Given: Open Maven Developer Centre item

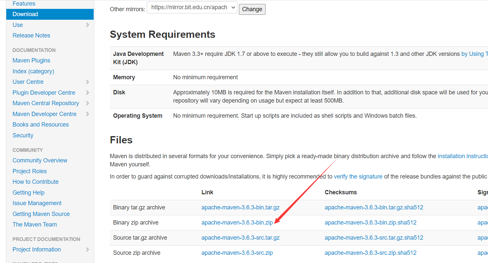Looking at the screenshot, I should [x=44, y=114].
